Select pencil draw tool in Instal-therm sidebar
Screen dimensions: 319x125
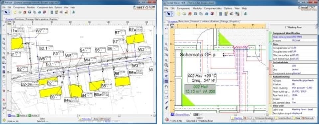[x=166, y=103]
